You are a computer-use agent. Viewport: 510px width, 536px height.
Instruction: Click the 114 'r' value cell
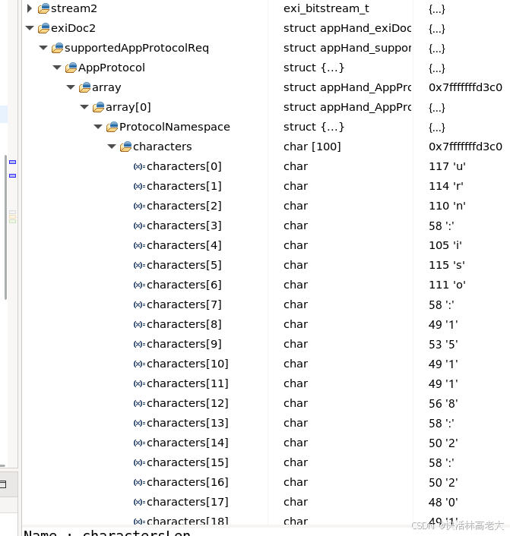click(x=446, y=186)
